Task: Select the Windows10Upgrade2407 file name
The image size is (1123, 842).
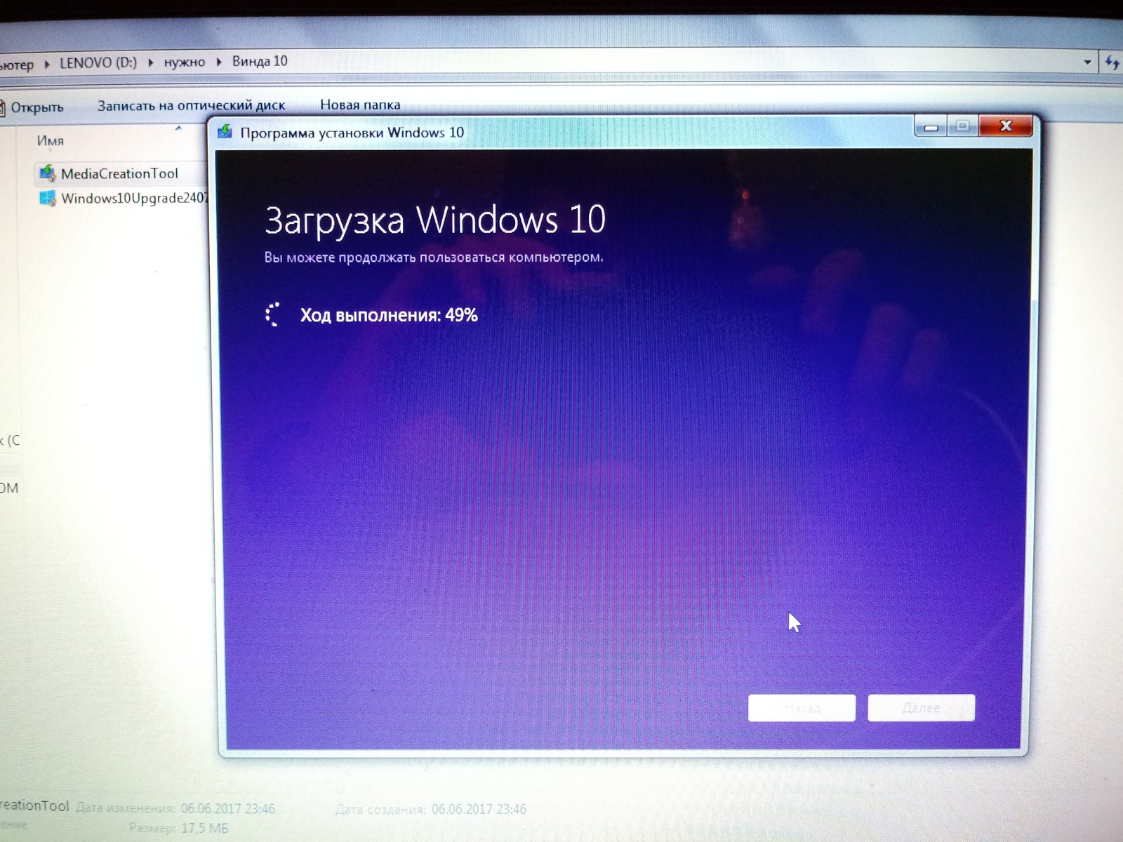Action: pyautogui.click(x=135, y=198)
